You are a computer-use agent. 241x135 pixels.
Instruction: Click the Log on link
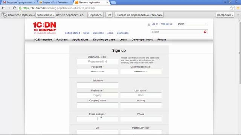[155, 24]
